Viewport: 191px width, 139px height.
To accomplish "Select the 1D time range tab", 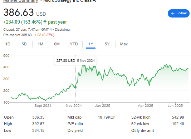I will tap(8, 44).
